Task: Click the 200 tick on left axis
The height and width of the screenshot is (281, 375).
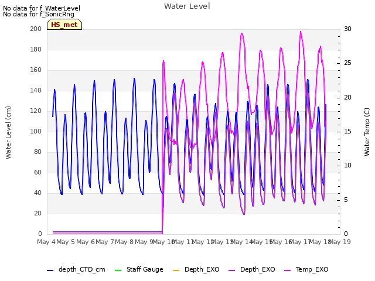Action: click(36, 29)
